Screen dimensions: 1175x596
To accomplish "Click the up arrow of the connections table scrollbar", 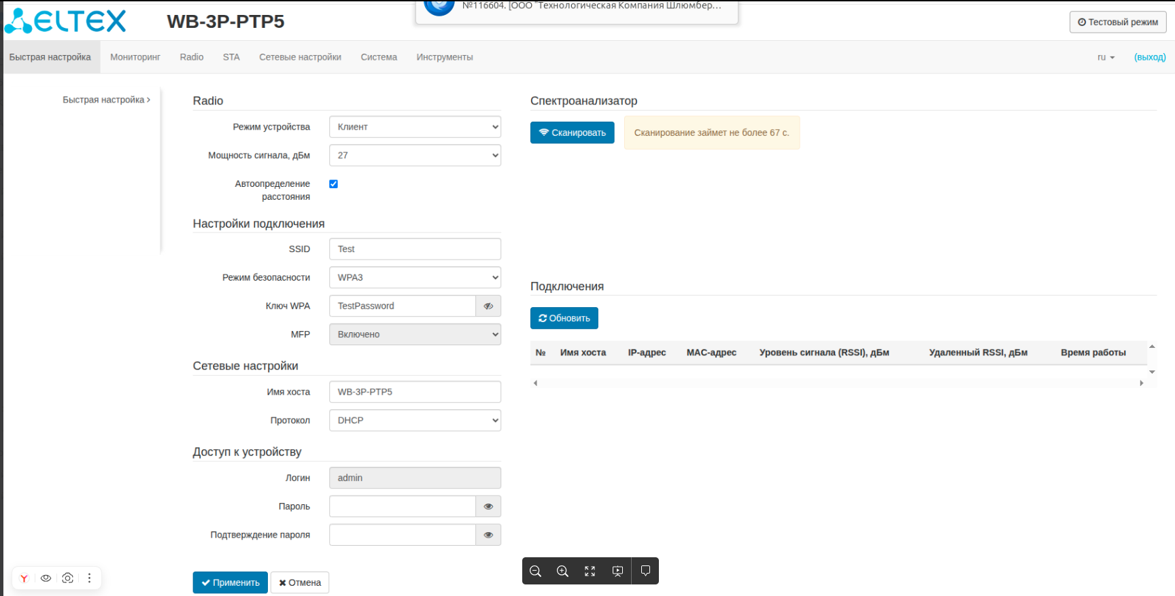I will click(x=1152, y=347).
